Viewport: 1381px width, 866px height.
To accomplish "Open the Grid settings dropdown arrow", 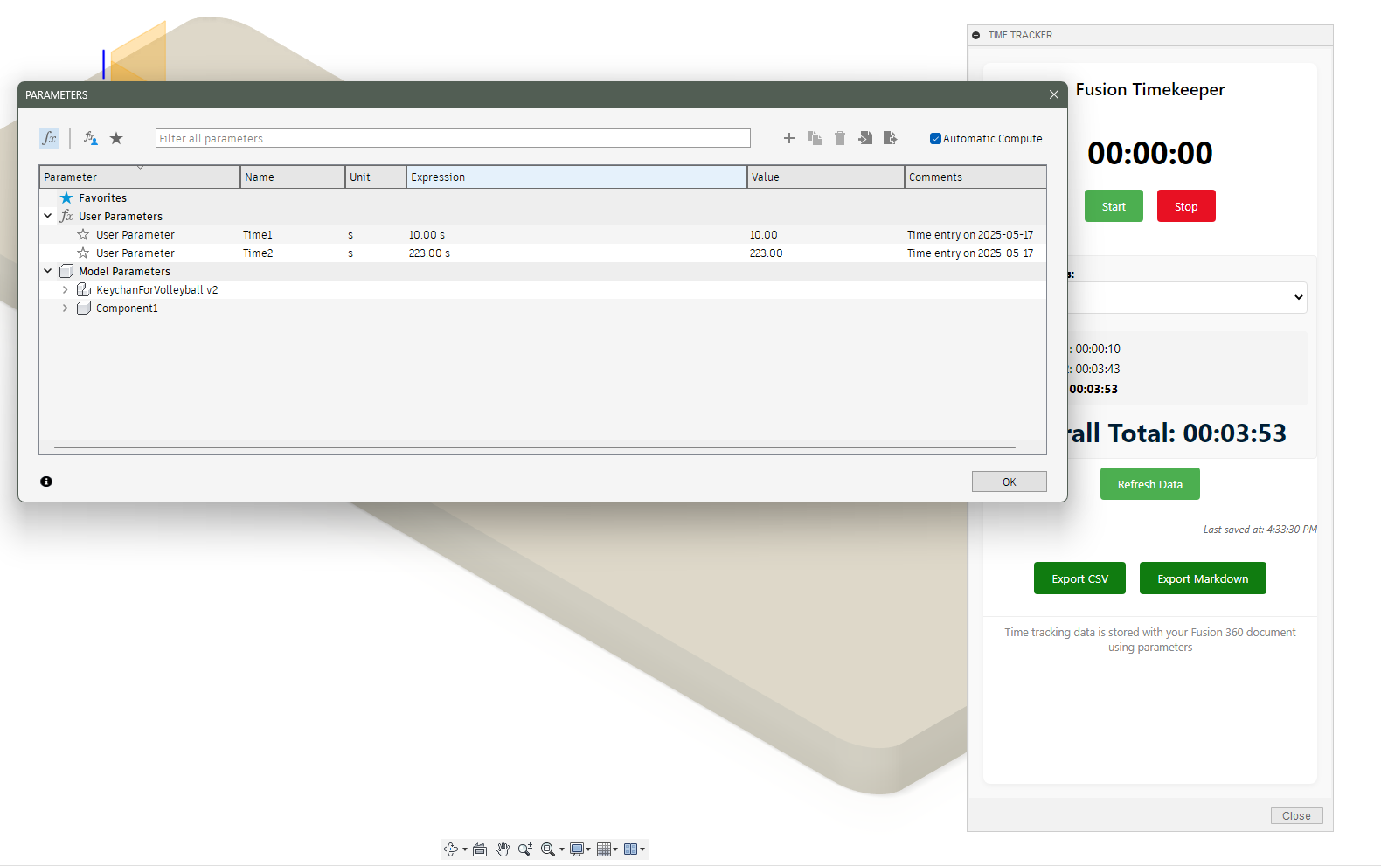I will click(615, 849).
